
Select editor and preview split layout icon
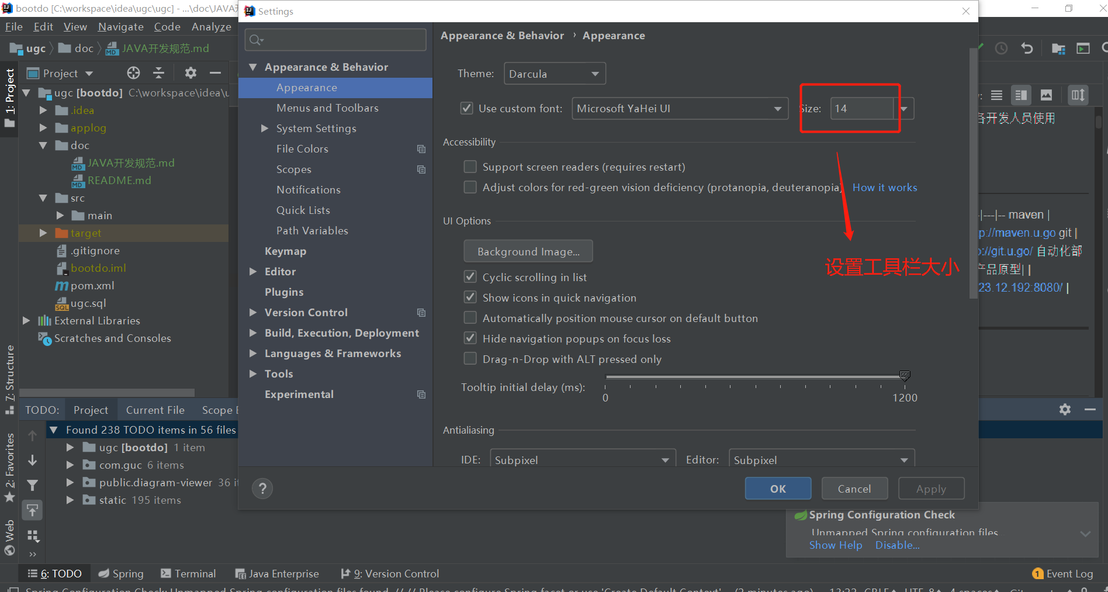(x=1022, y=95)
